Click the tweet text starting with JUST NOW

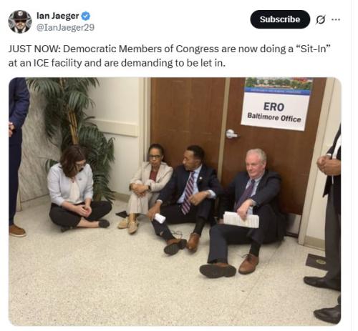click(170, 56)
